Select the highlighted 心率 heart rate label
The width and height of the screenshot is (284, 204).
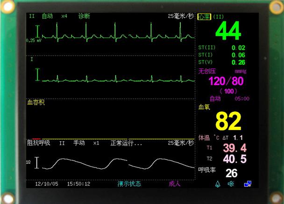pos(204,16)
